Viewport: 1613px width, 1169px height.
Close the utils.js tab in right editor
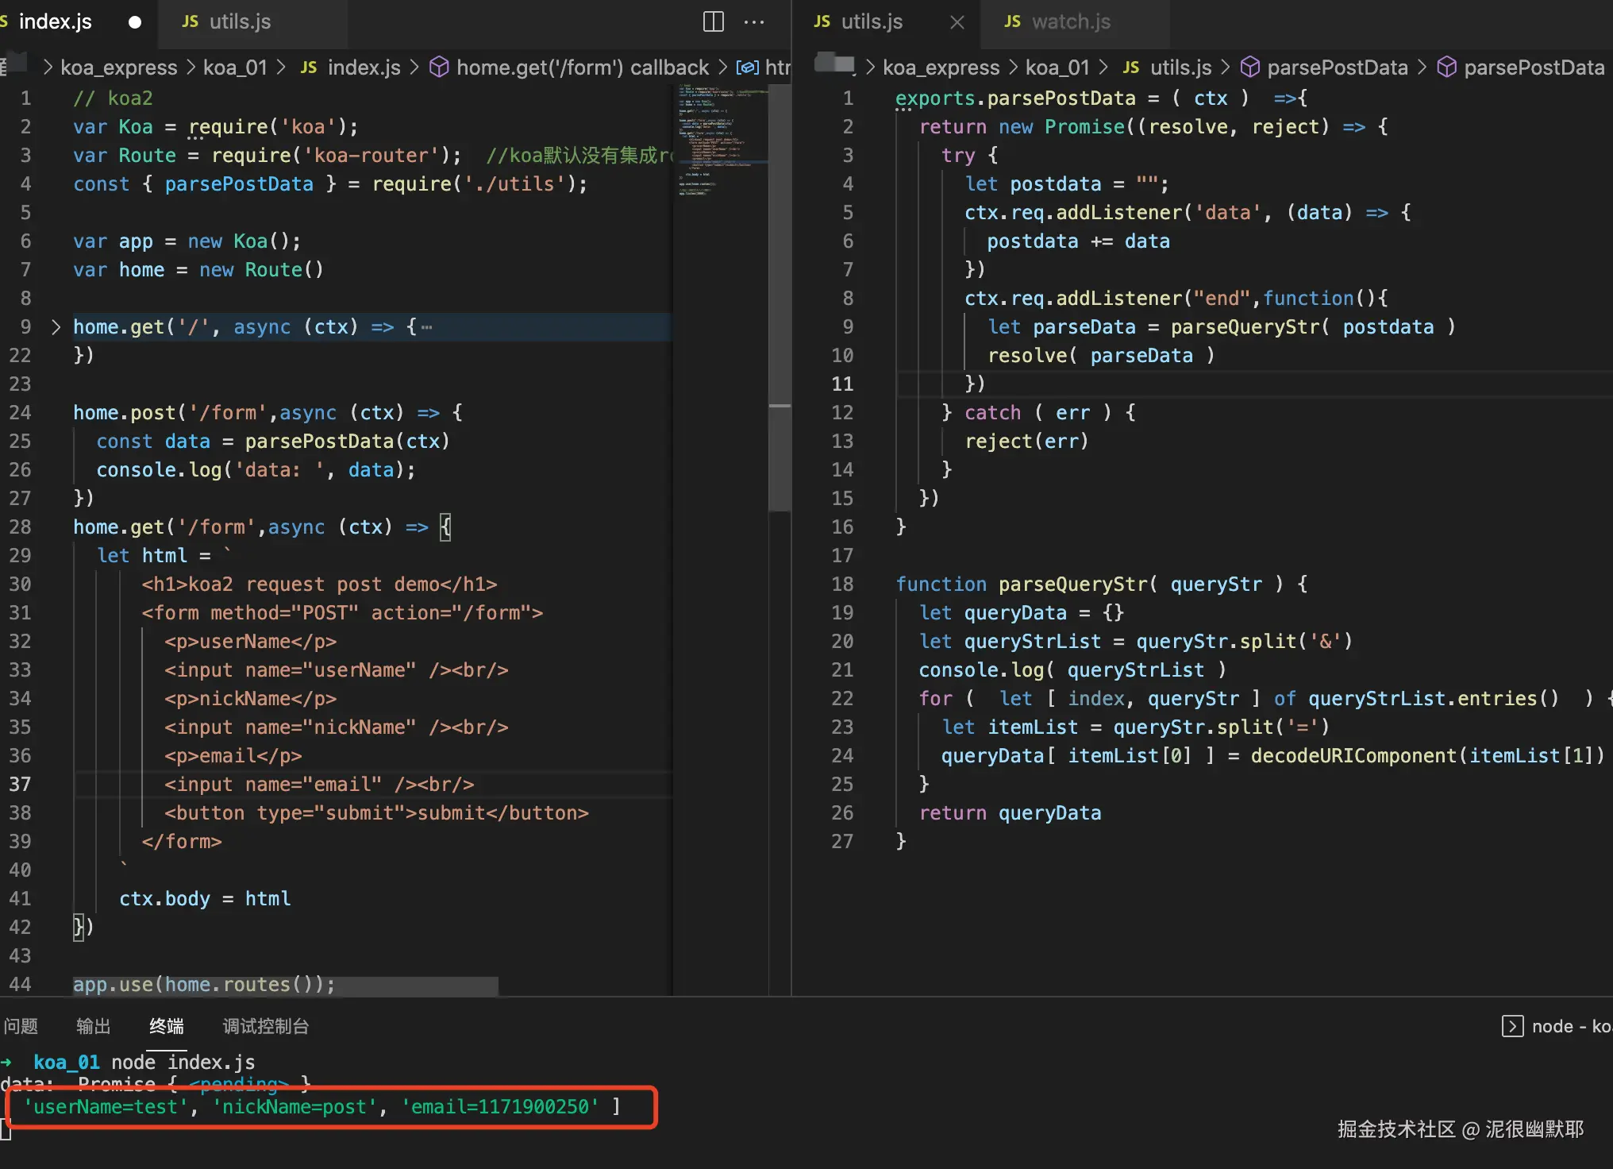click(957, 22)
